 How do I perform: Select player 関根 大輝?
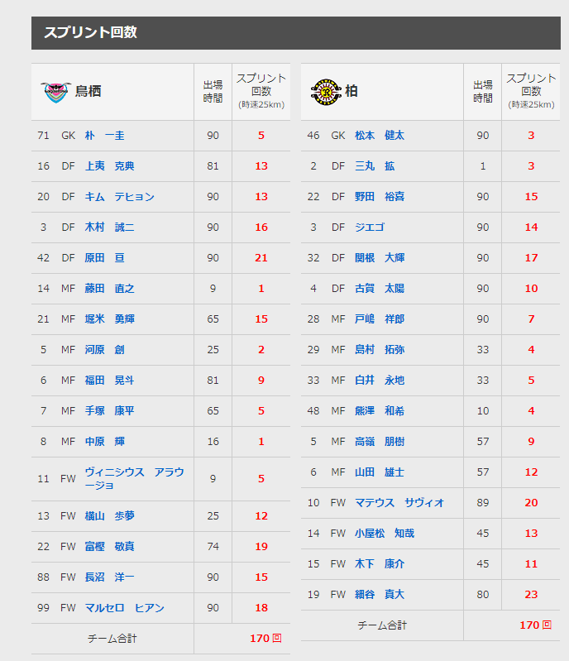pyautogui.click(x=380, y=258)
